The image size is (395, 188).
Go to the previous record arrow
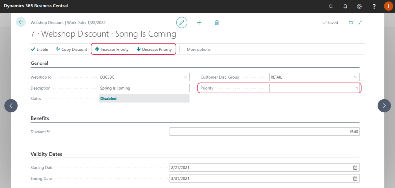coord(11,106)
